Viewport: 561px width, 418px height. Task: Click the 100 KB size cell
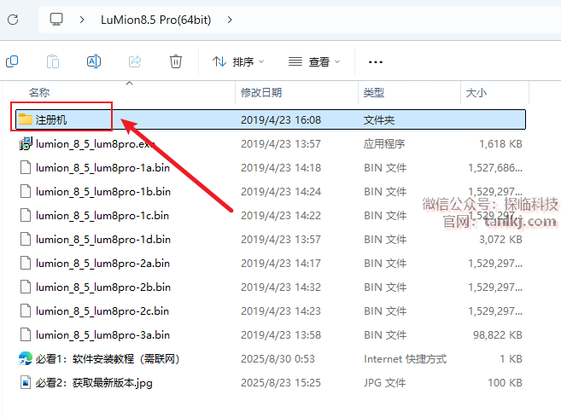[x=505, y=383]
